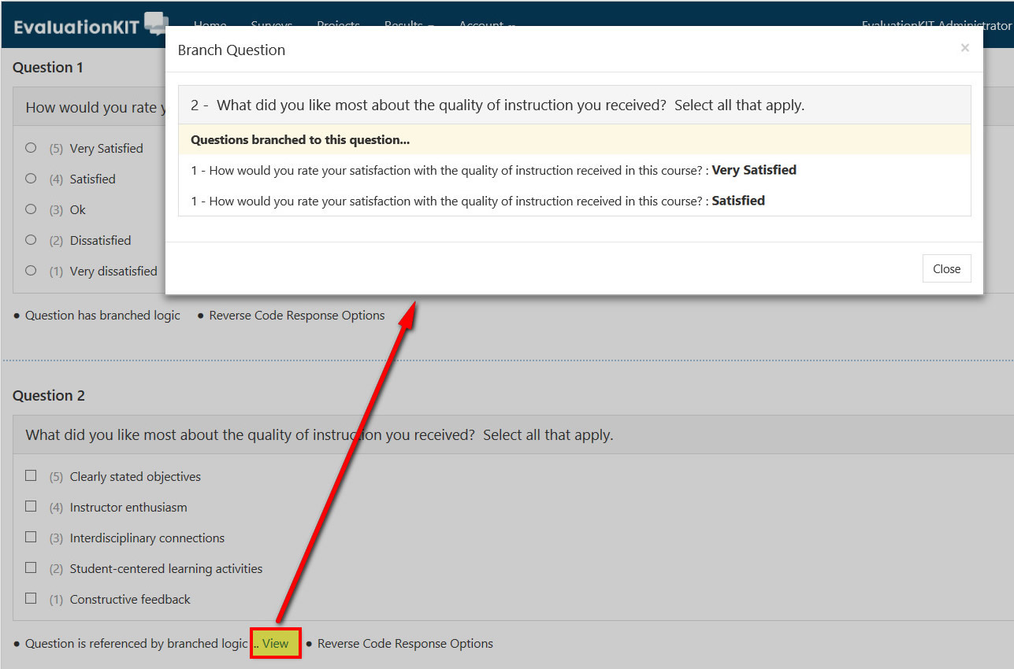Select the Very Satisfied radio button
This screenshot has width=1014, height=669.
[x=30, y=147]
